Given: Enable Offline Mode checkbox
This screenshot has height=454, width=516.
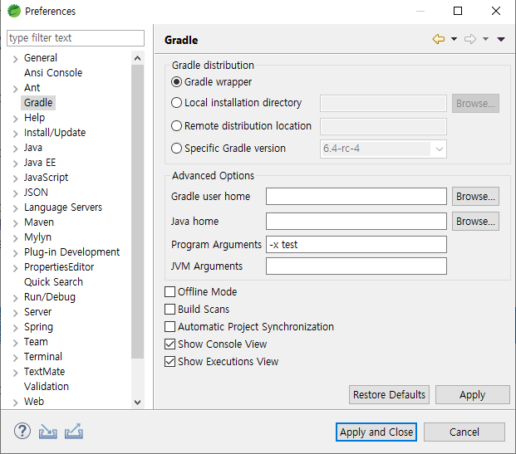Looking at the screenshot, I should (x=170, y=291).
